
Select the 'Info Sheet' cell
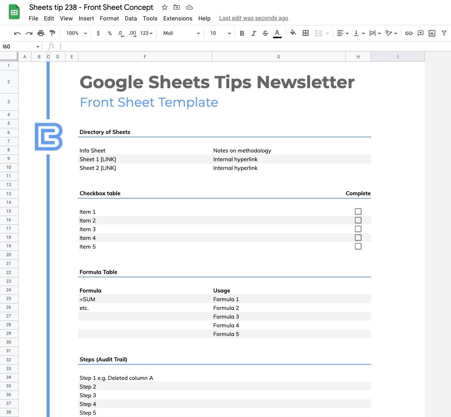[145, 151]
